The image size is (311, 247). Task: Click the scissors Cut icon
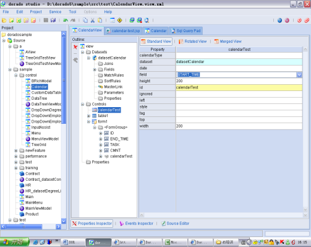click(x=93, y=20)
